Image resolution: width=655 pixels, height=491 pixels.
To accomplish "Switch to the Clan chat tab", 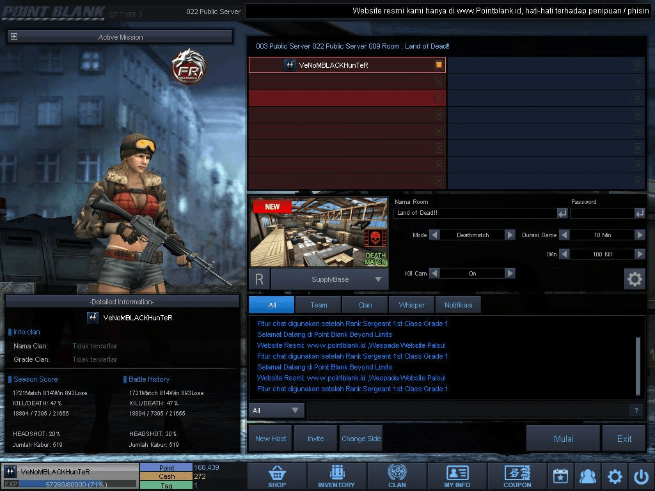I will 365,305.
